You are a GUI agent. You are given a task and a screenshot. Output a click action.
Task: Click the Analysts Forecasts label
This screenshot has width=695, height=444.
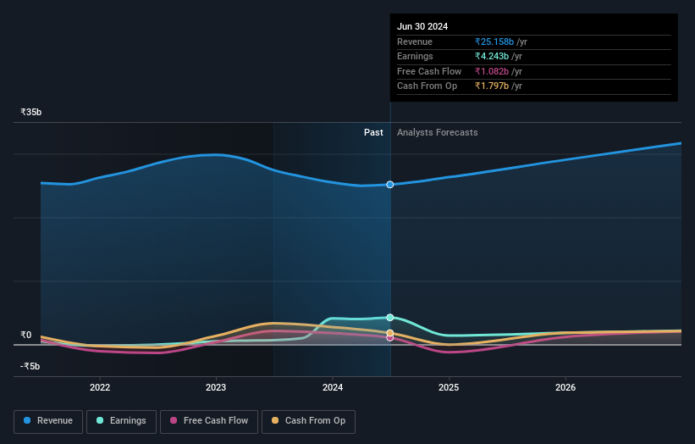coord(438,132)
